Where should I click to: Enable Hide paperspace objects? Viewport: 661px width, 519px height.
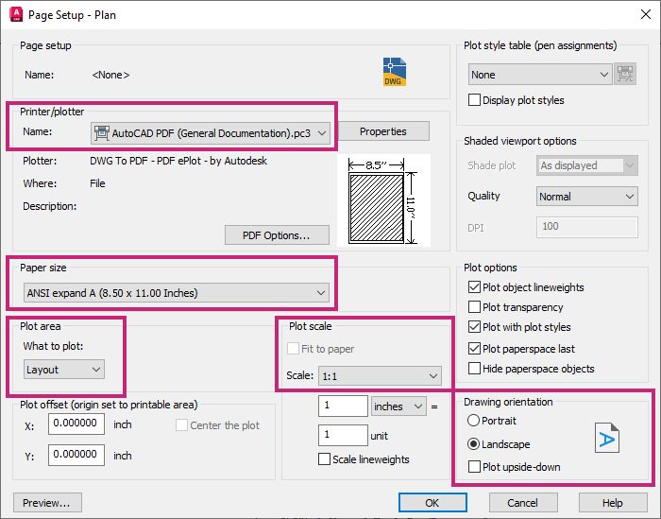click(x=474, y=369)
